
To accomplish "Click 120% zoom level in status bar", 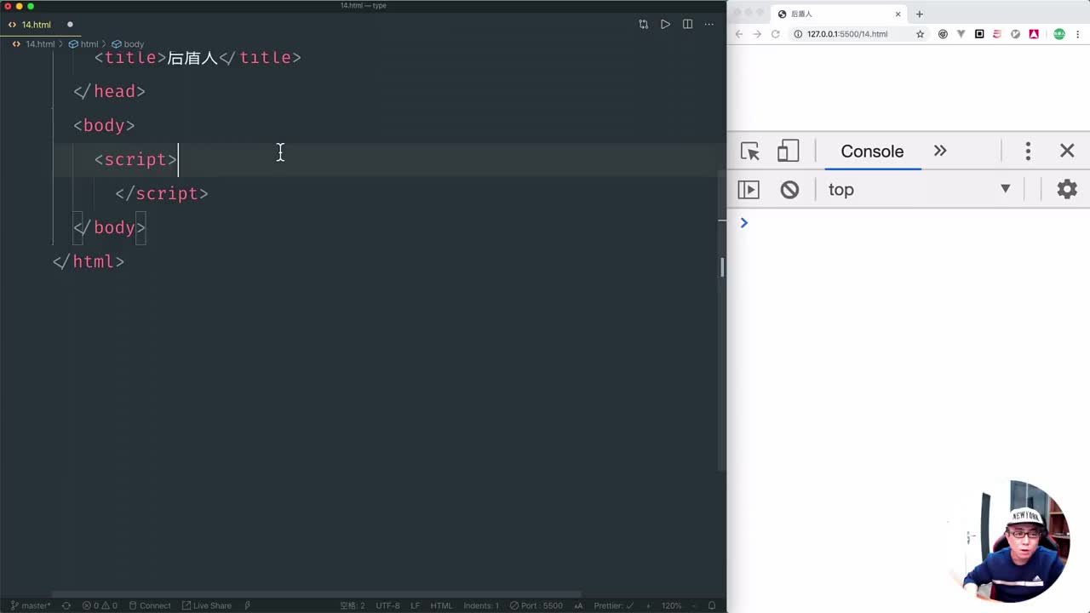I will pos(672,605).
